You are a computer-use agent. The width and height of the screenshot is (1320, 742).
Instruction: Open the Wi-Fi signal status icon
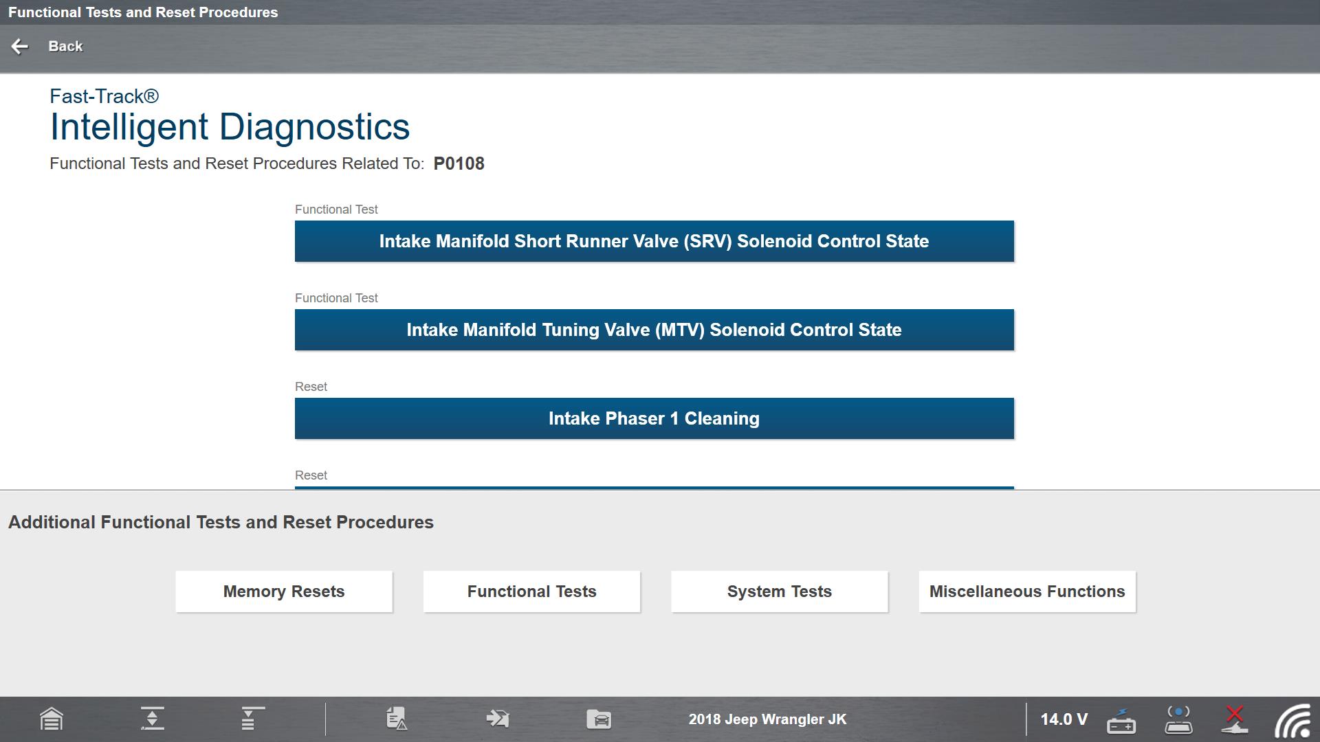(1293, 721)
